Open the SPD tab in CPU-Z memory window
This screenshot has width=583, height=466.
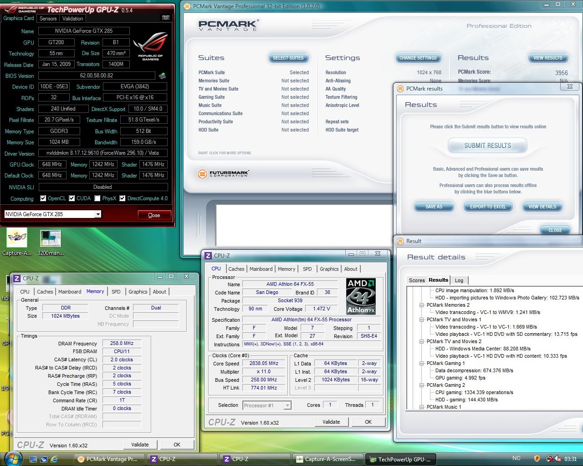(x=116, y=292)
